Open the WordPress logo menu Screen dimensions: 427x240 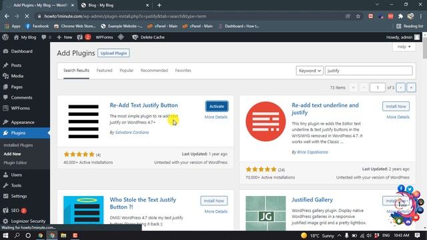pyautogui.click(x=5, y=37)
